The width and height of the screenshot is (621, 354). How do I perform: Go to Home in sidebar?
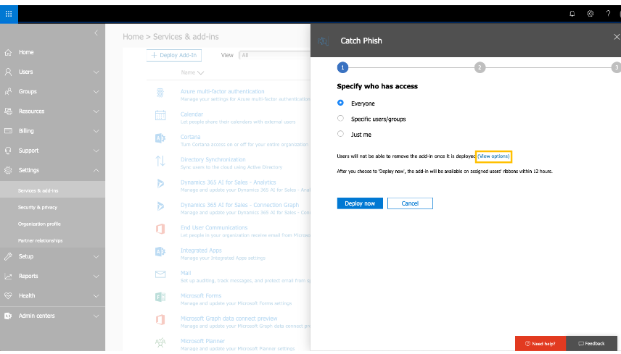[x=26, y=52]
